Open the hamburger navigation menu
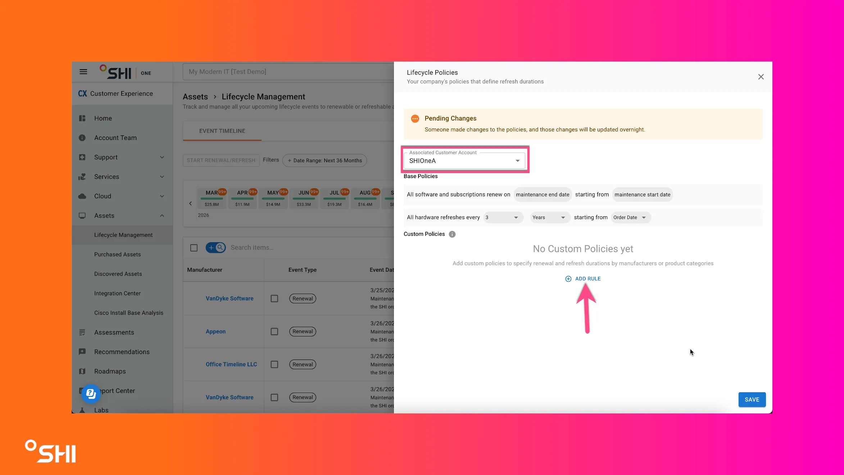Image resolution: width=844 pixels, height=475 pixels. pos(83,72)
